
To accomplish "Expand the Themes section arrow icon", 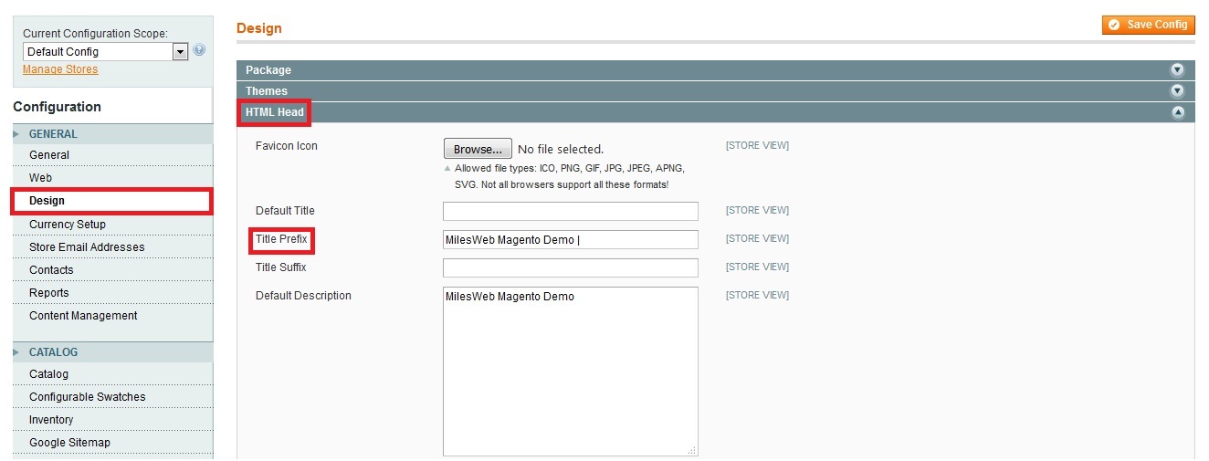I will click(x=1177, y=91).
